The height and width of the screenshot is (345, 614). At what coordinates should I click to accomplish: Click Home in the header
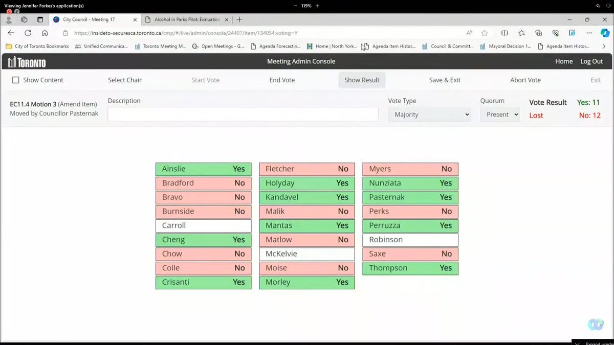click(x=564, y=61)
